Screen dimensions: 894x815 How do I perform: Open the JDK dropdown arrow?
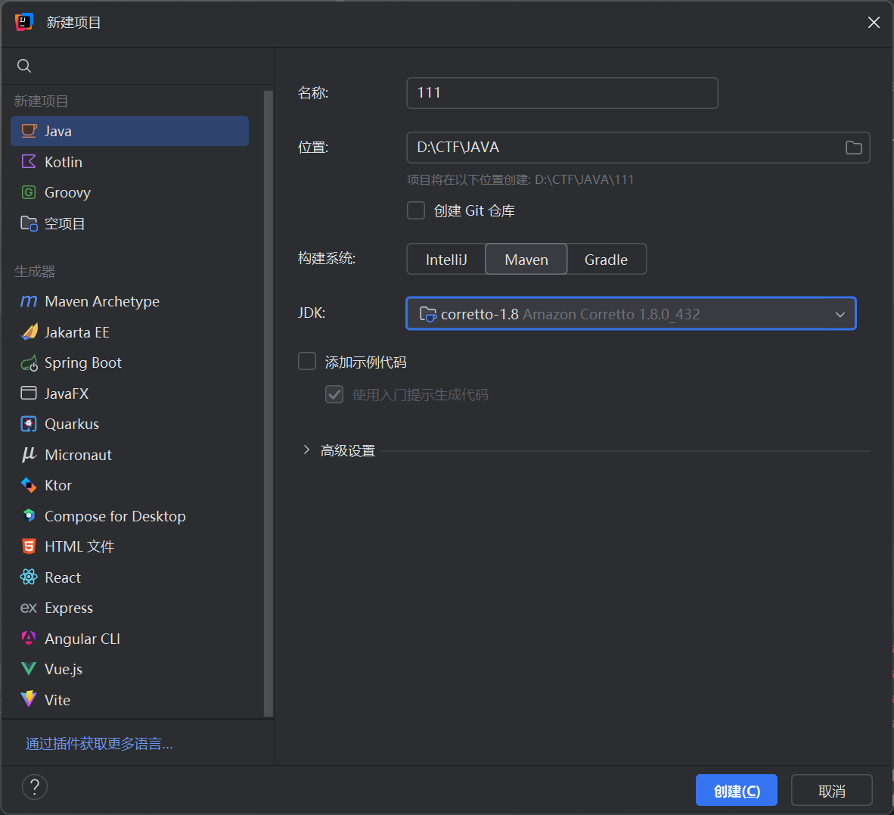[x=840, y=314]
